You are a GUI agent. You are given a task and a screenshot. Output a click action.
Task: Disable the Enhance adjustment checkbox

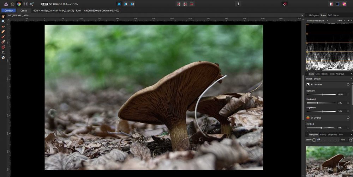[312, 118]
